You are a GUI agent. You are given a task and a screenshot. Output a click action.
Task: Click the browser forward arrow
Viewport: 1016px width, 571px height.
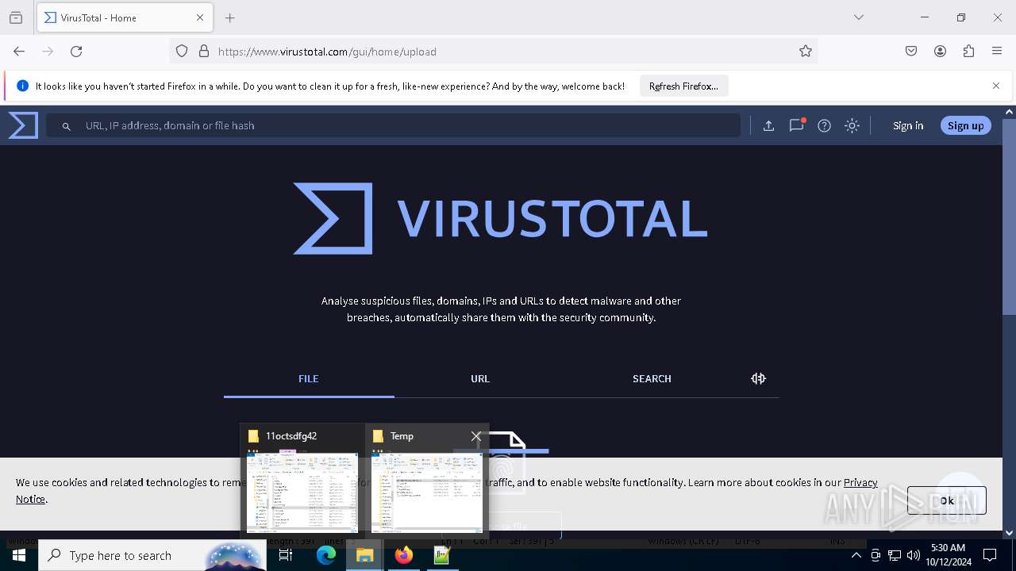point(48,51)
